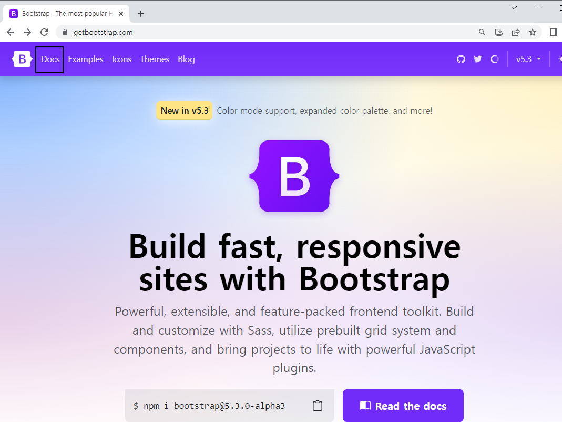Click the npm i bootstrap command text
The width and height of the screenshot is (562, 422).
coord(214,406)
